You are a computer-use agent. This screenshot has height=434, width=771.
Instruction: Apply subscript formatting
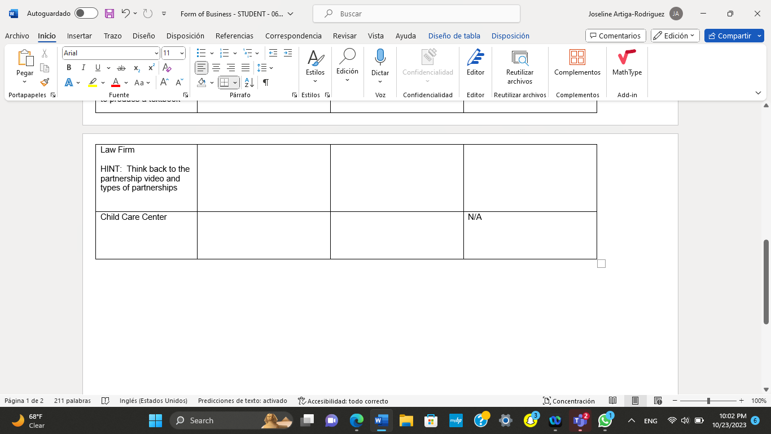coord(137,68)
